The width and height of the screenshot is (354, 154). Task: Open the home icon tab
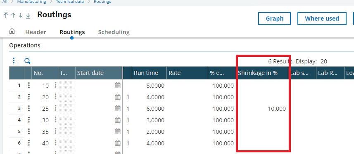click(x=12, y=31)
